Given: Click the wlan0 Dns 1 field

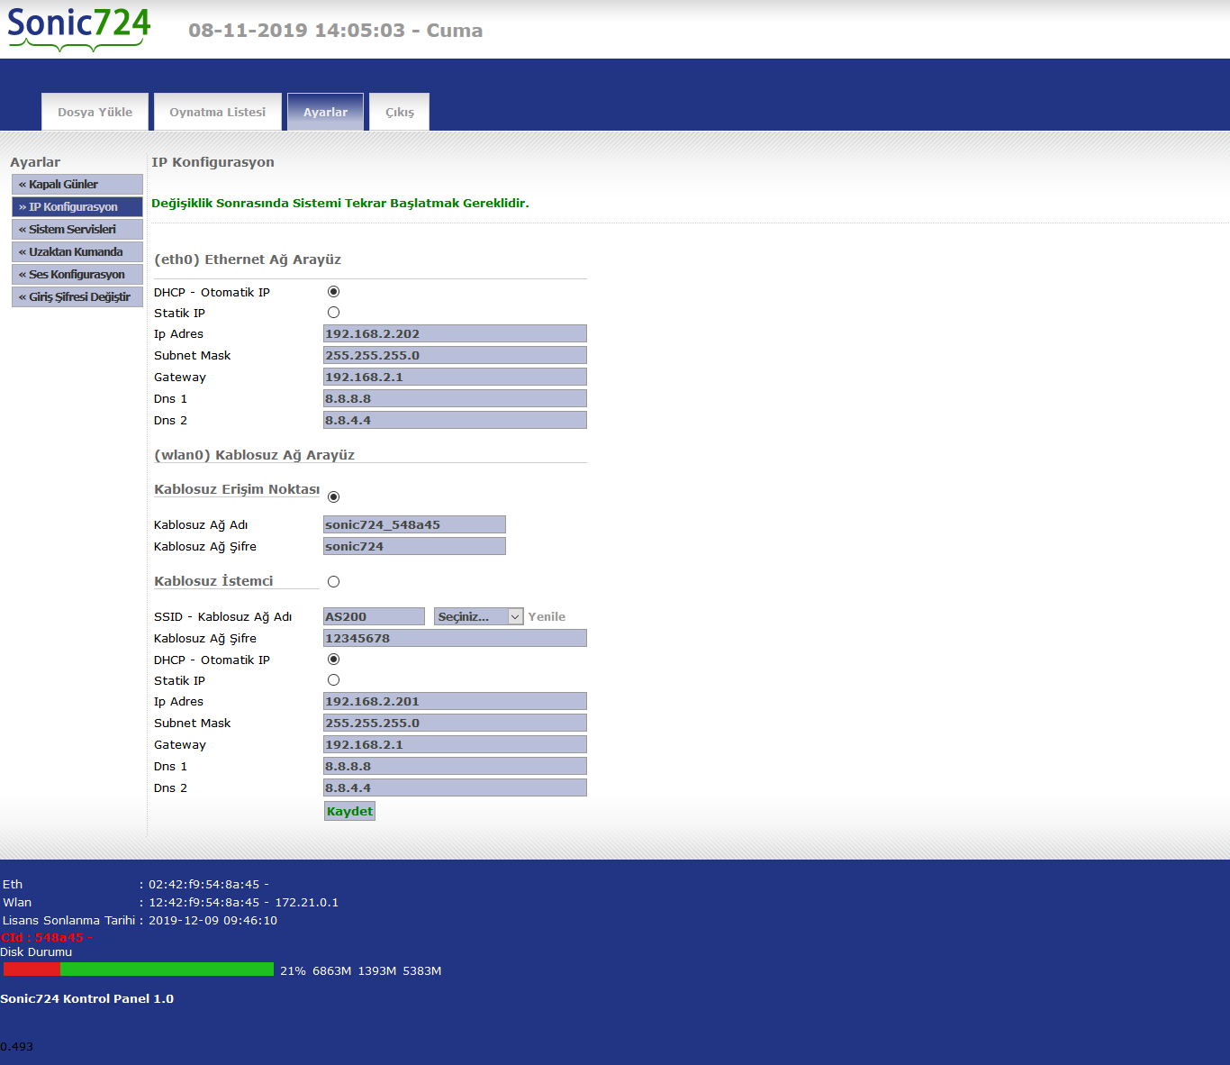Looking at the screenshot, I should pos(455,766).
